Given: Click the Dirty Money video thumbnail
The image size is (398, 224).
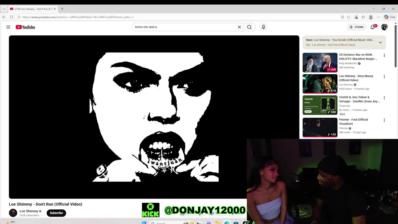Looking at the screenshot, I should click(x=320, y=84).
